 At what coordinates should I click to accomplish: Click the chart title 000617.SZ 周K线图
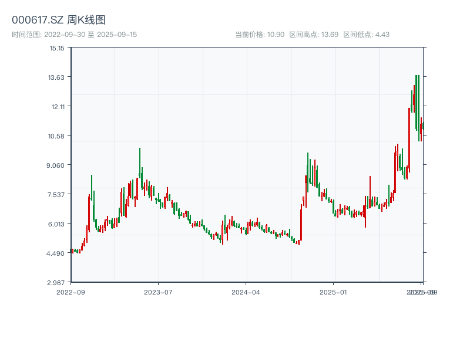pos(58,20)
